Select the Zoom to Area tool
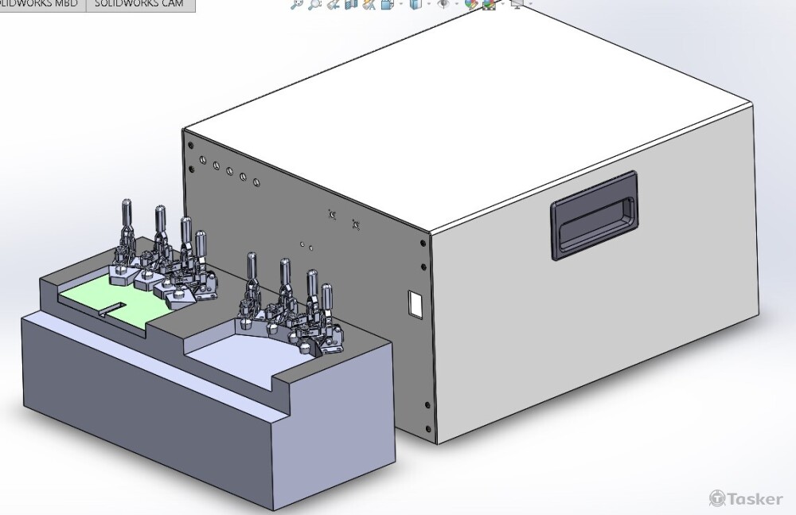Image resolution: width=796 pixels, height=515 pixels. pos(314,4)
